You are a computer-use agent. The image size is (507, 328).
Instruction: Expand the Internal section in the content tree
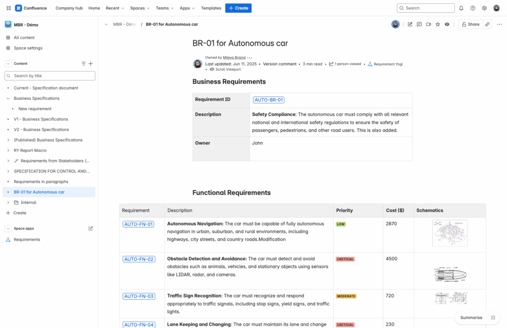click(x=7, y=202)
